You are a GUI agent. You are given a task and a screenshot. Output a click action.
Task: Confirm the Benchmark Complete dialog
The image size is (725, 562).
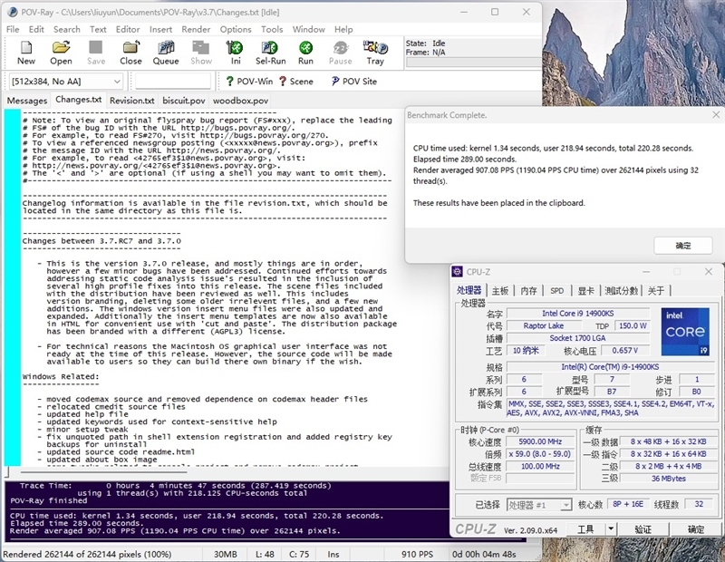[x=682, y=246]
